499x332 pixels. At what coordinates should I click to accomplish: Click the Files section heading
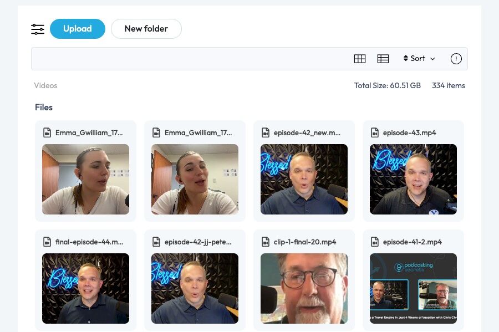(x=44, y=108)
